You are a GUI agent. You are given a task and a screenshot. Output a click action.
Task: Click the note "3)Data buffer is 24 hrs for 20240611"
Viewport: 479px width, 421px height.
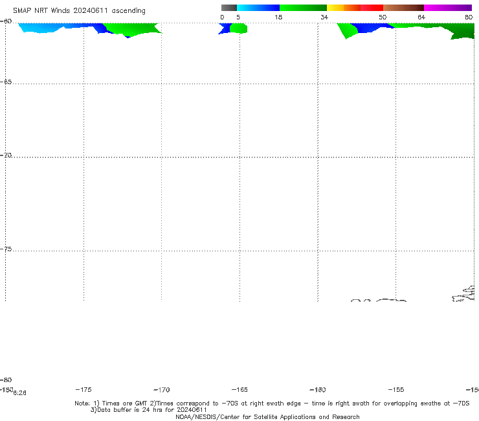pyautogui.click(x=149, y=410)
